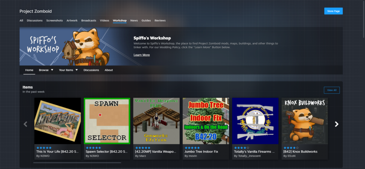Click the previous carousel arrow
Viewport: 365px width, 169px height.
[x=25, y=124]
